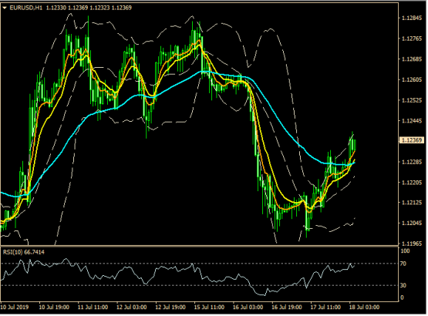The image size is (428, 316).
Task: Click the RSI 30 level label
Action: [x=403, y=286]
